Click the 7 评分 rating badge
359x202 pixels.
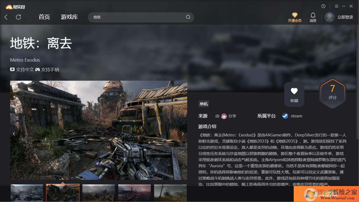click(332, 93)
